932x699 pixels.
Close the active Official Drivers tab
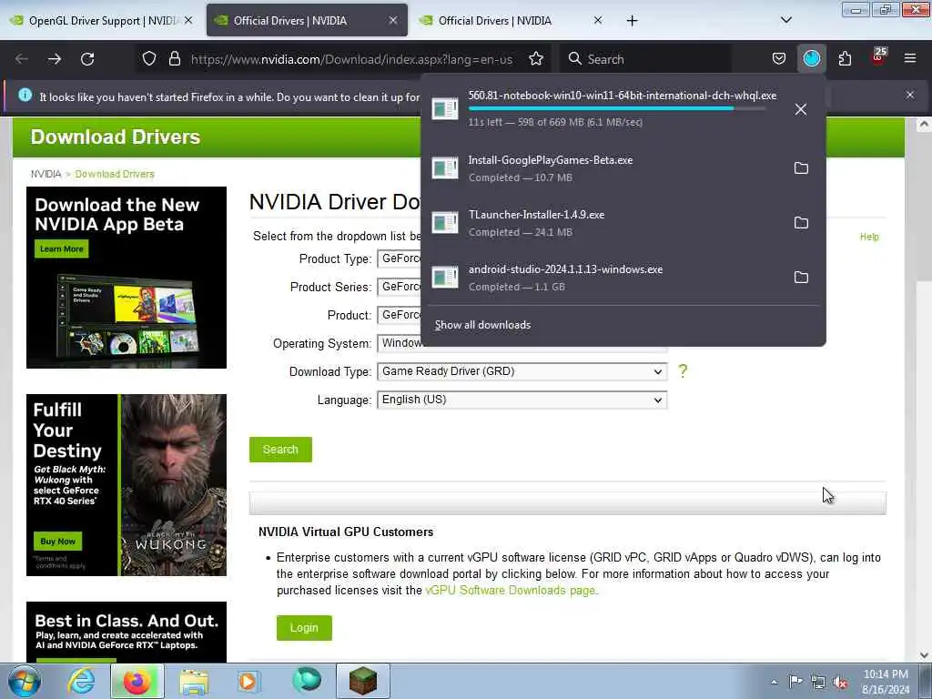(393, 20)
